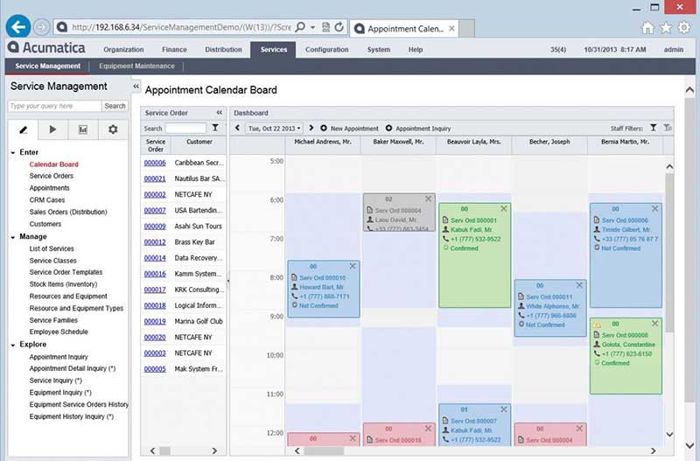Collapse the Enter tree section
Viewport: 700px width, 461px height.
pyautogui.click(x=13, y=152)
